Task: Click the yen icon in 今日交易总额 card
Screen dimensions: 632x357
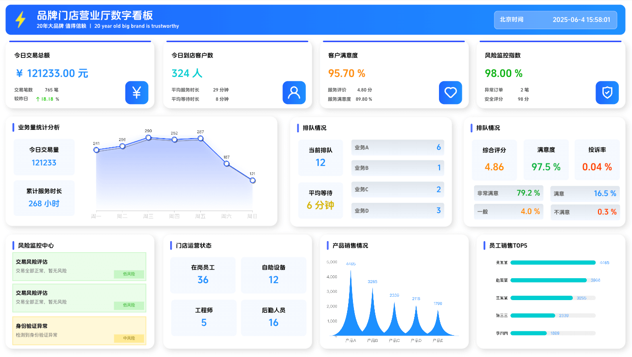Action: tap(137, 92)
